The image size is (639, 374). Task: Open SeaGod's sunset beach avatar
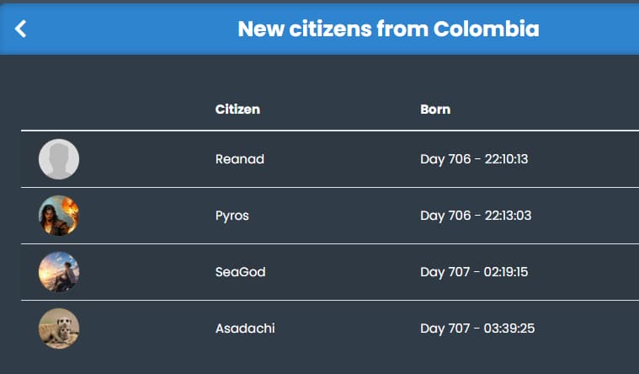pyautogui.click(x=59, y=272)
